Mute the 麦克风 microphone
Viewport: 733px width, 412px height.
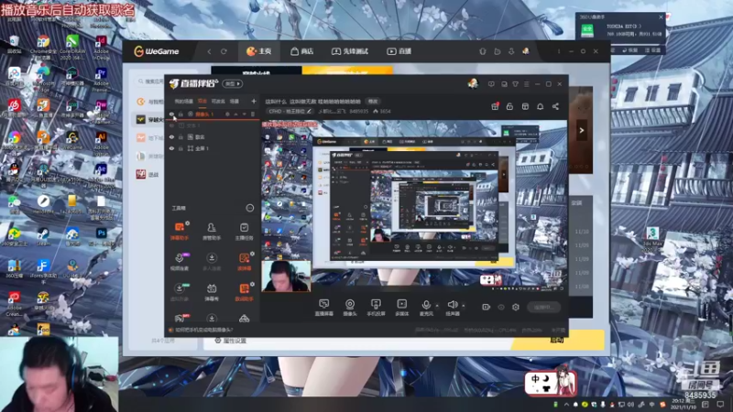click(x=426, y=308)
